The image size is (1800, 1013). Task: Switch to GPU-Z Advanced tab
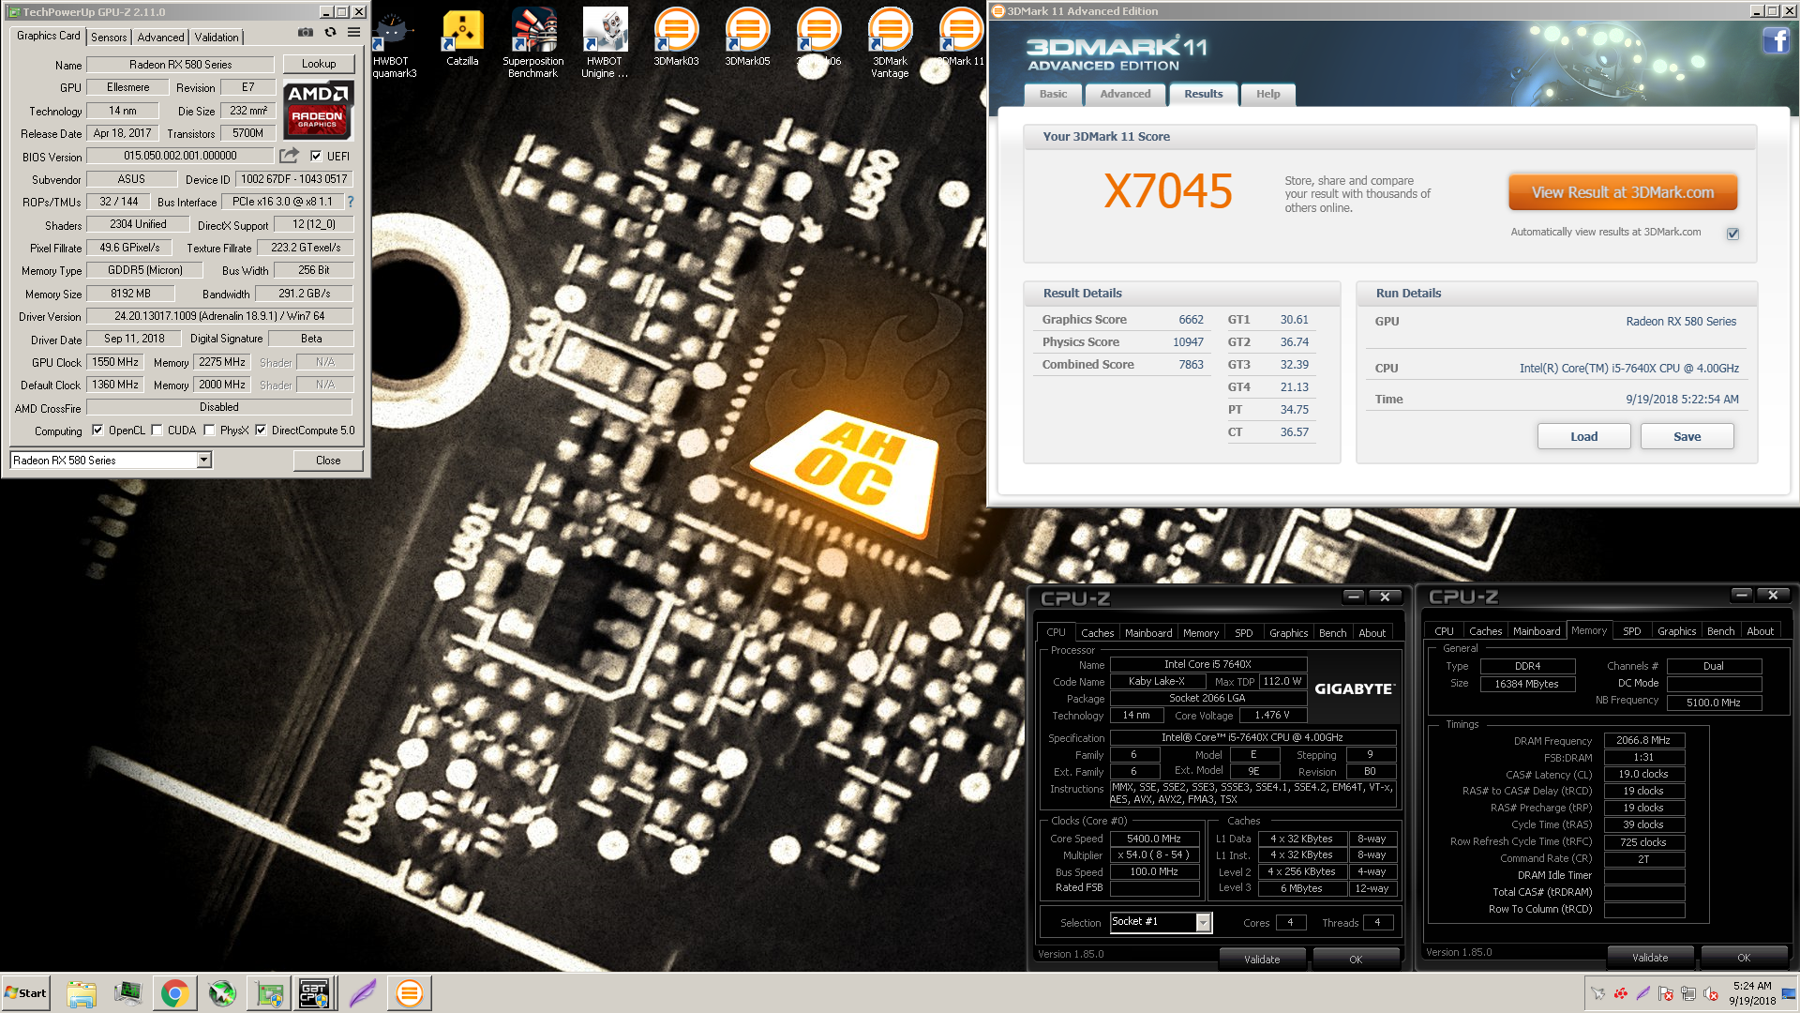(161, 38)
